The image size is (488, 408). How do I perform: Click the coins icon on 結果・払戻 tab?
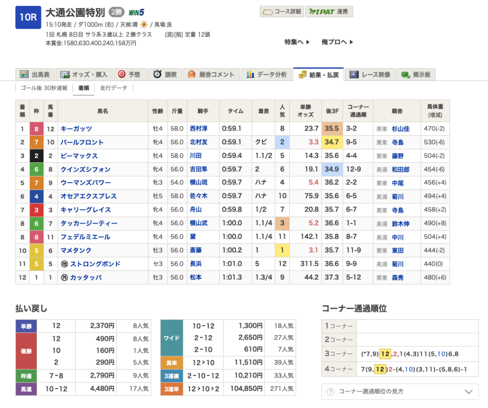pos(303,74)
